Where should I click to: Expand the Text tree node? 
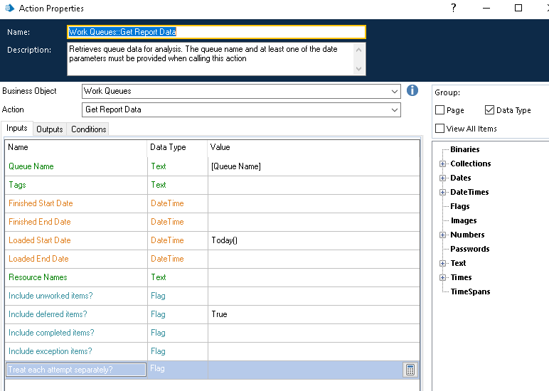(x=442, y=263)
